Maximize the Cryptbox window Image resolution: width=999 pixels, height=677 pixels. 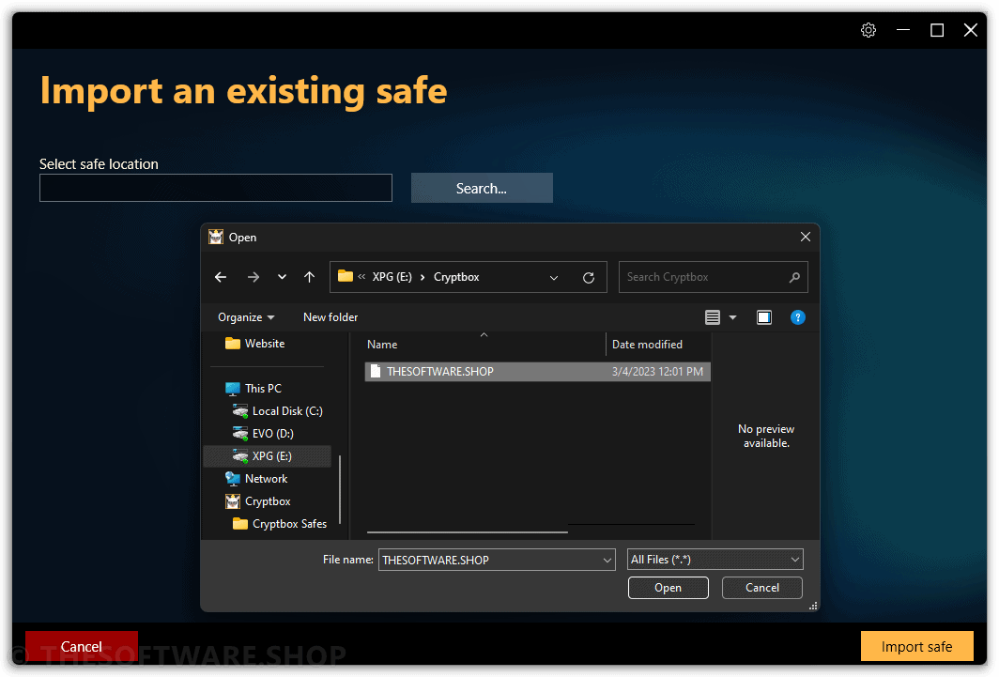point(937,30)
